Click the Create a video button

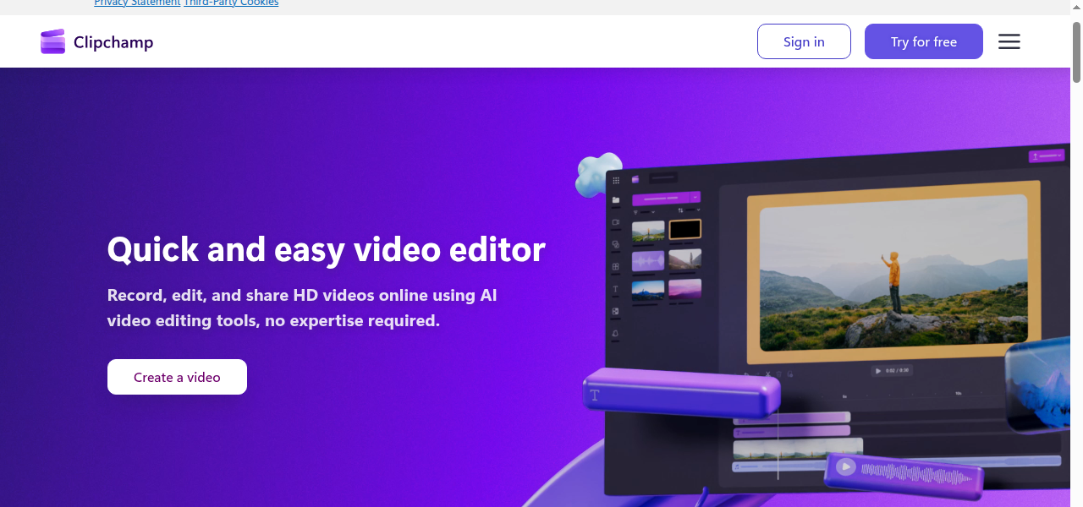click(177, 376)
